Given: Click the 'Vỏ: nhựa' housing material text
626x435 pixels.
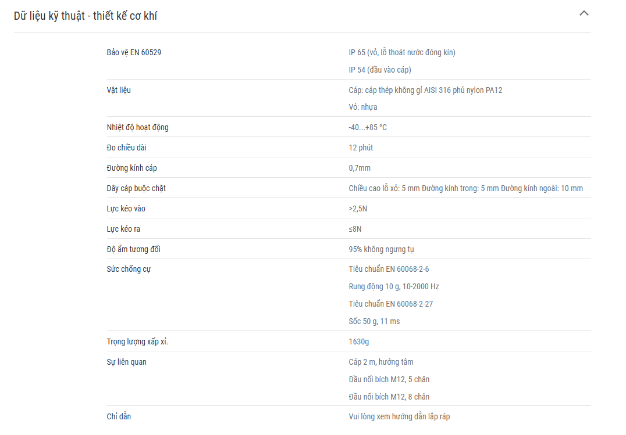Looking at the screenshot, I should point(362,107).
